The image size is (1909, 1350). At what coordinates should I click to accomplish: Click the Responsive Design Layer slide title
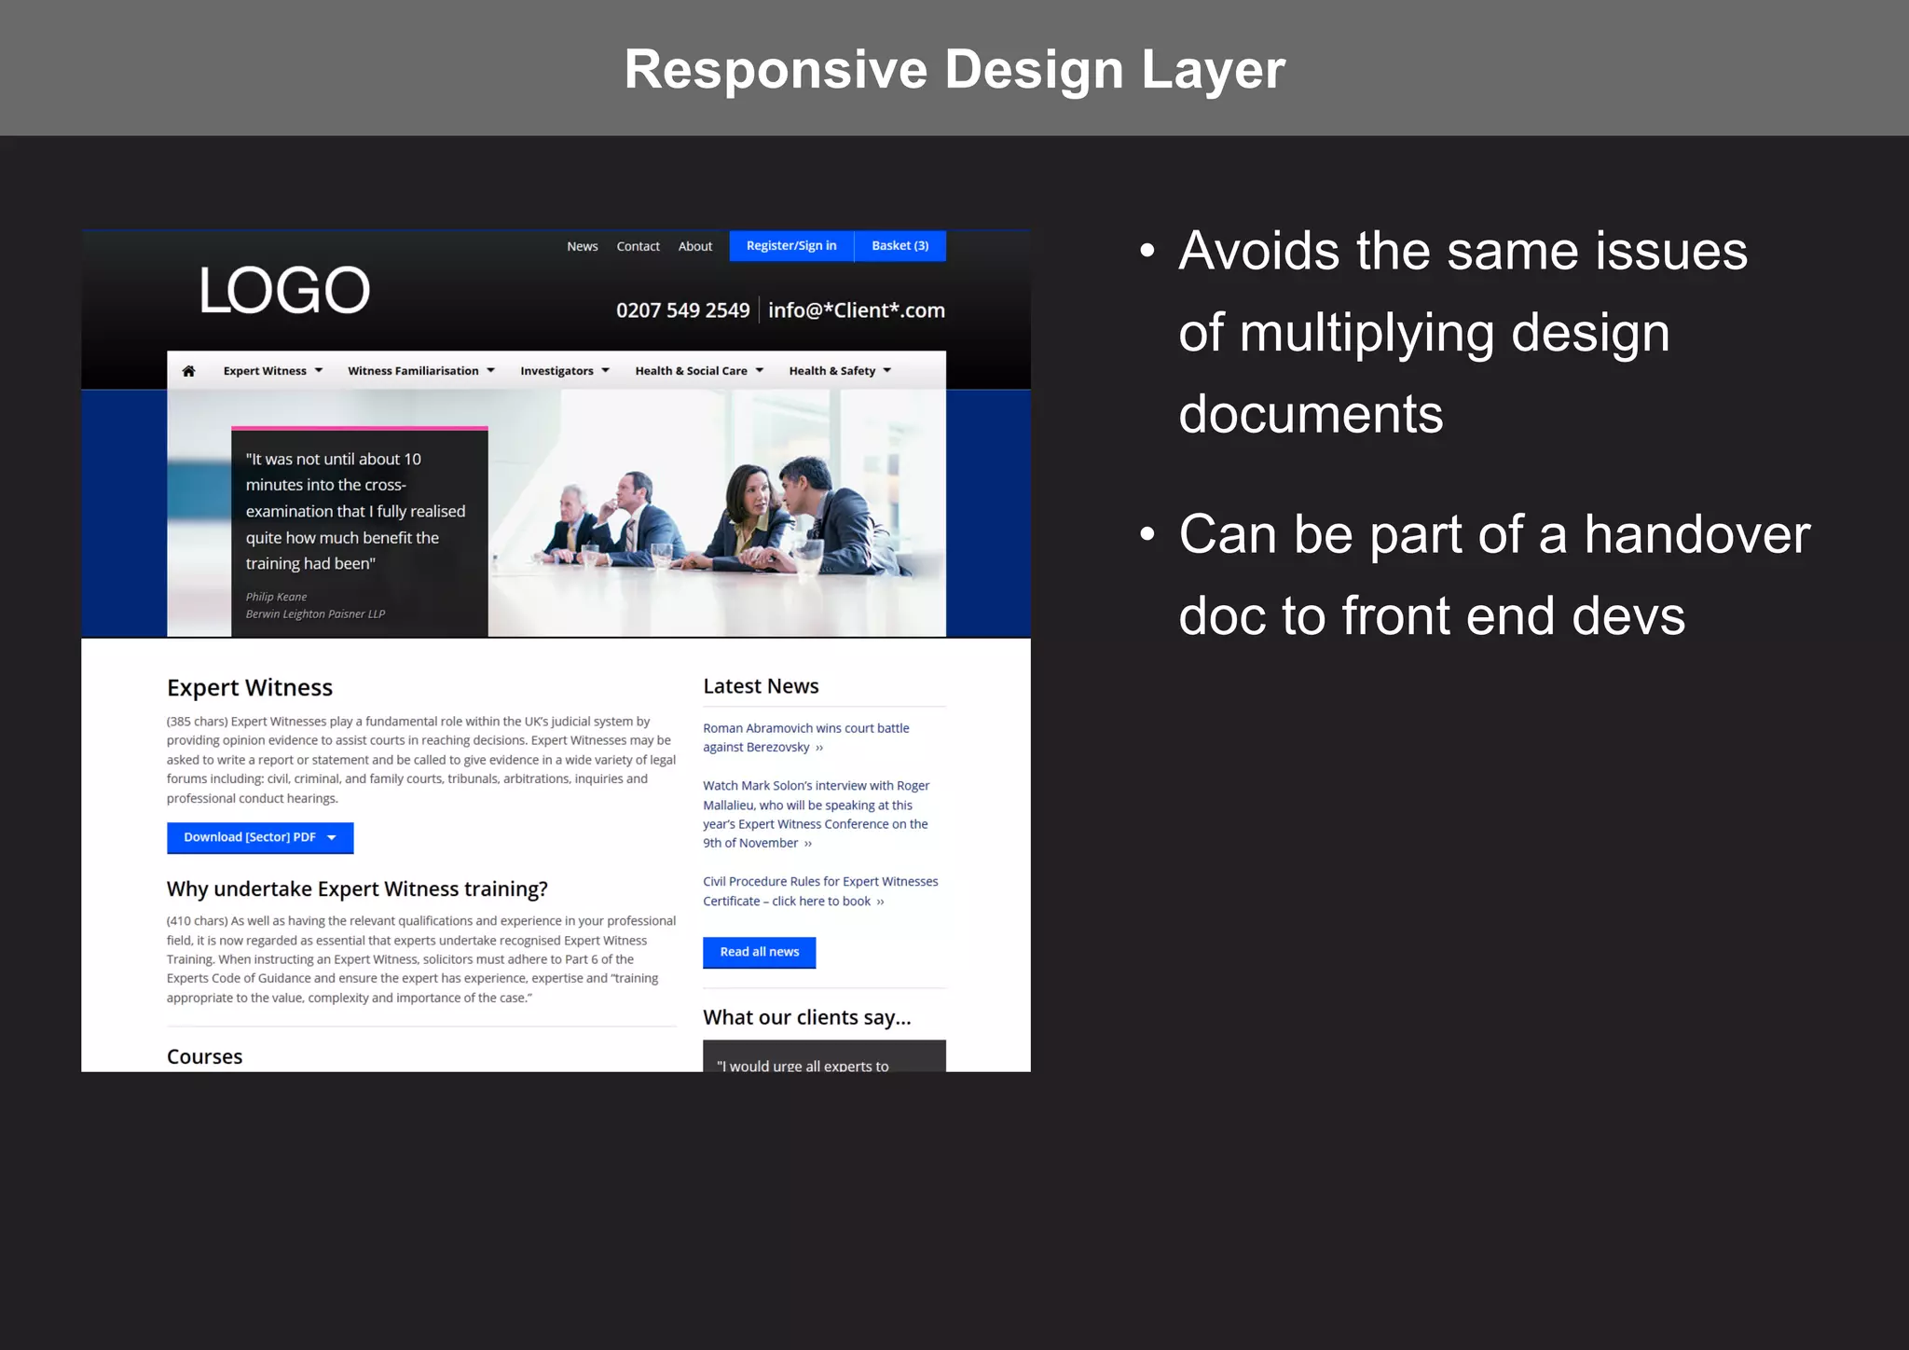954,69
